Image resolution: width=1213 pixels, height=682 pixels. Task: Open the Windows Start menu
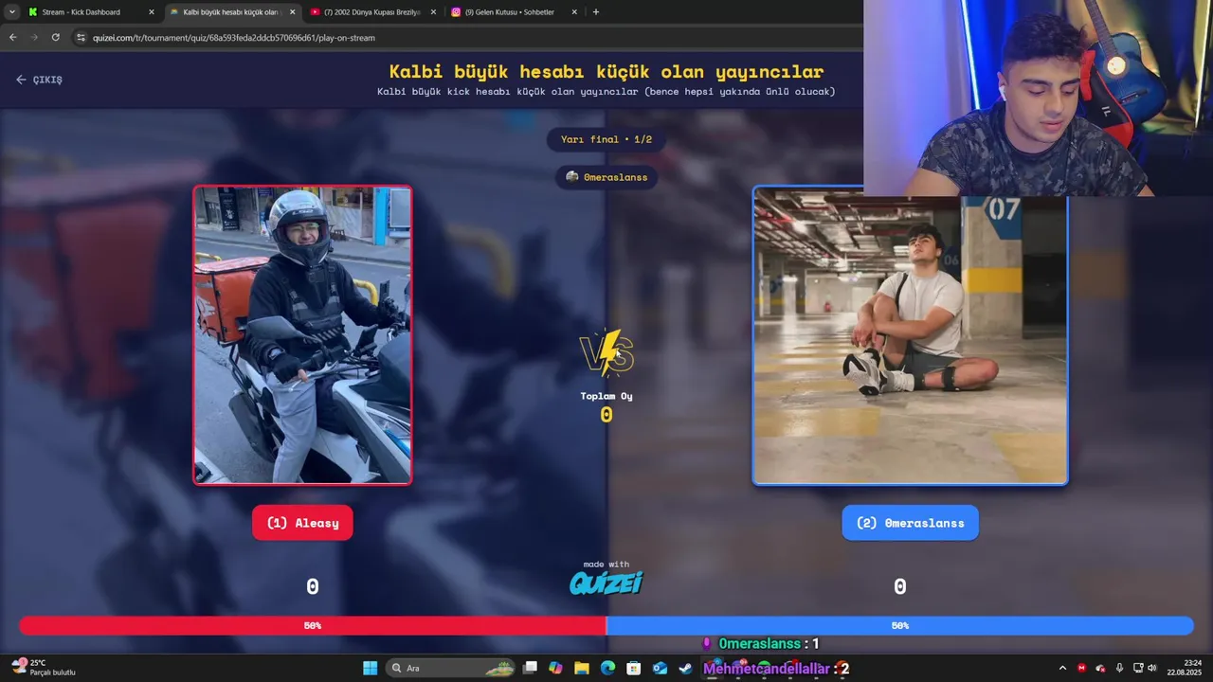(x=370, y=668)
